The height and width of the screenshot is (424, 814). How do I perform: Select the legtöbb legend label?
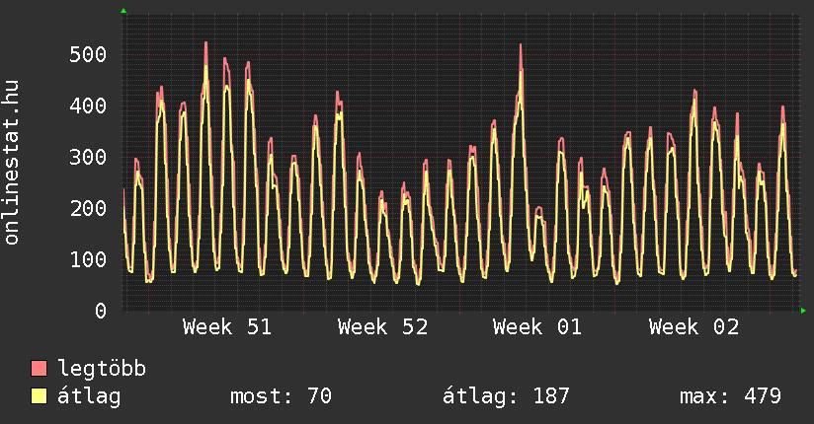[102, 370]
